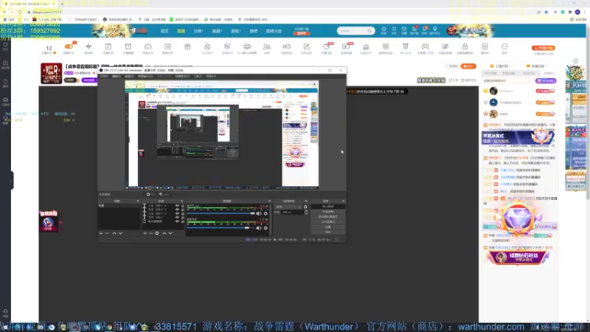Move source up in OBS Sources panel
Screen dimensions: 590x332
pos(164,233)
